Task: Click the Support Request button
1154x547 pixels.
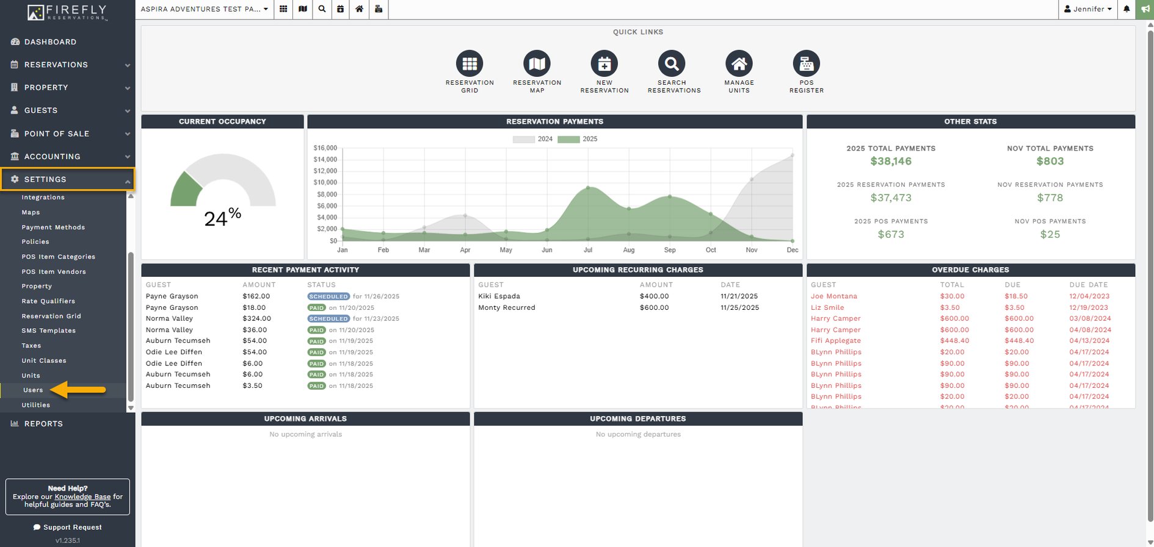Action: [x=68, y=527]
